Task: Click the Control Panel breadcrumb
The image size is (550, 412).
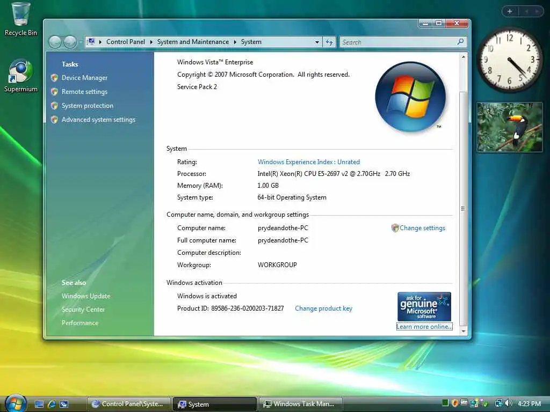Action: point(126,42)
